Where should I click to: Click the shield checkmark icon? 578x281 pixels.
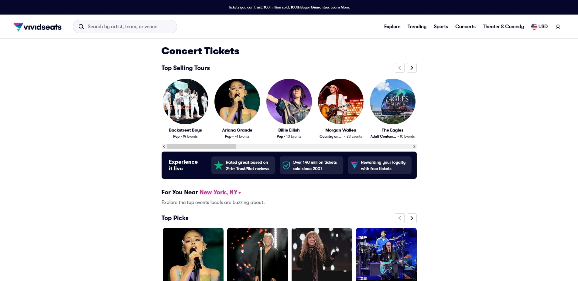pyautogui.click(x=286, y=165)
